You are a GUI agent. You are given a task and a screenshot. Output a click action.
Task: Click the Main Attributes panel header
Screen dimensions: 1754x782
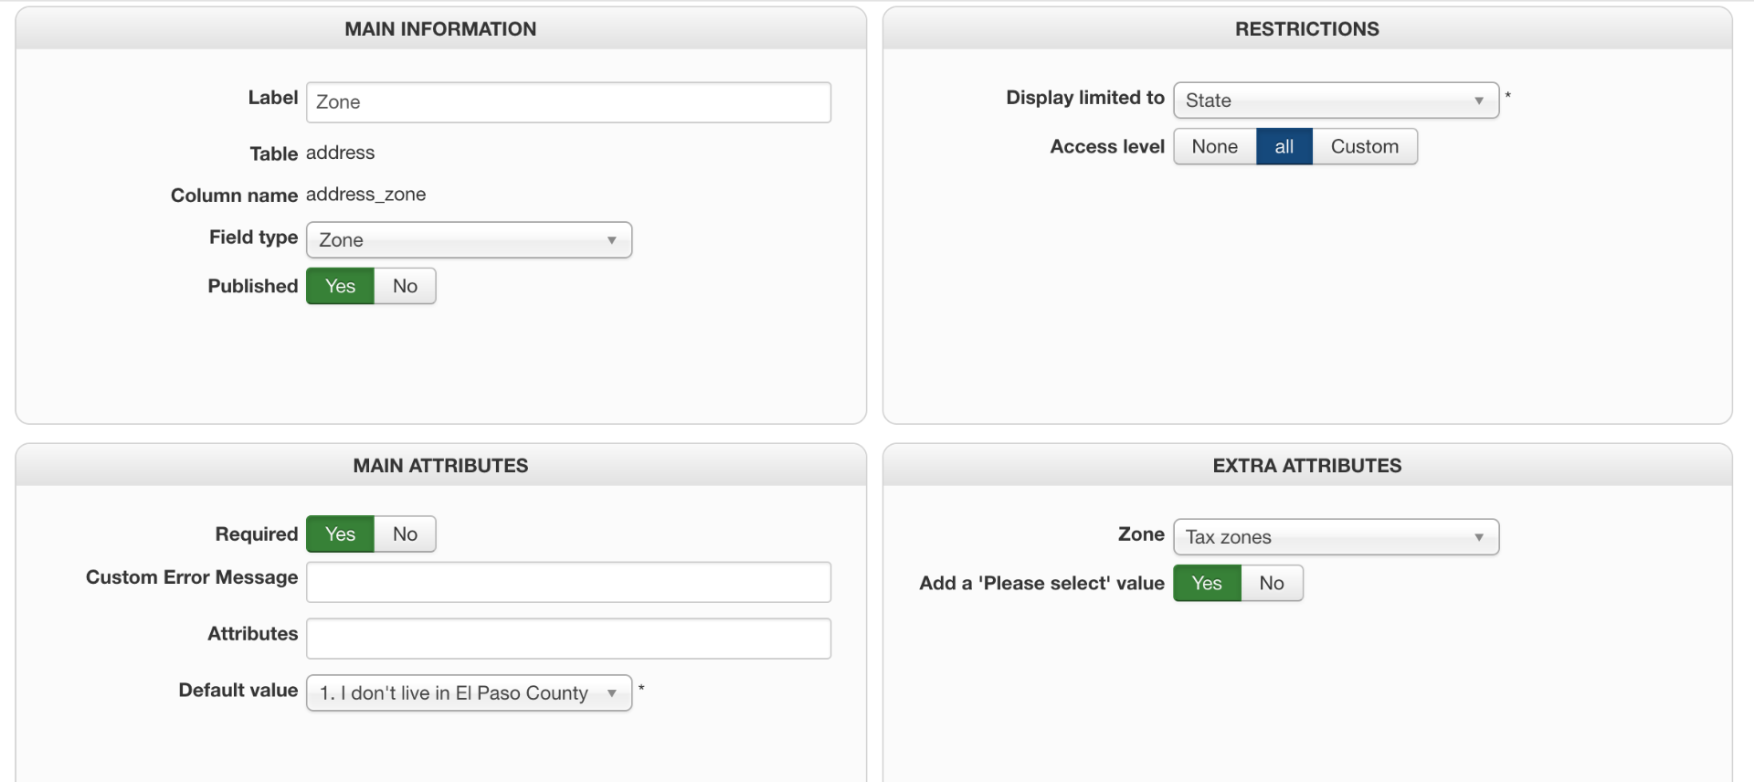point(440,466)
